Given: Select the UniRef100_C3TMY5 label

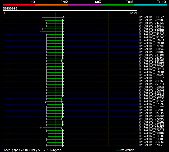Looking at the screenshot, I should pyautogui.click(x=152, y=107).
